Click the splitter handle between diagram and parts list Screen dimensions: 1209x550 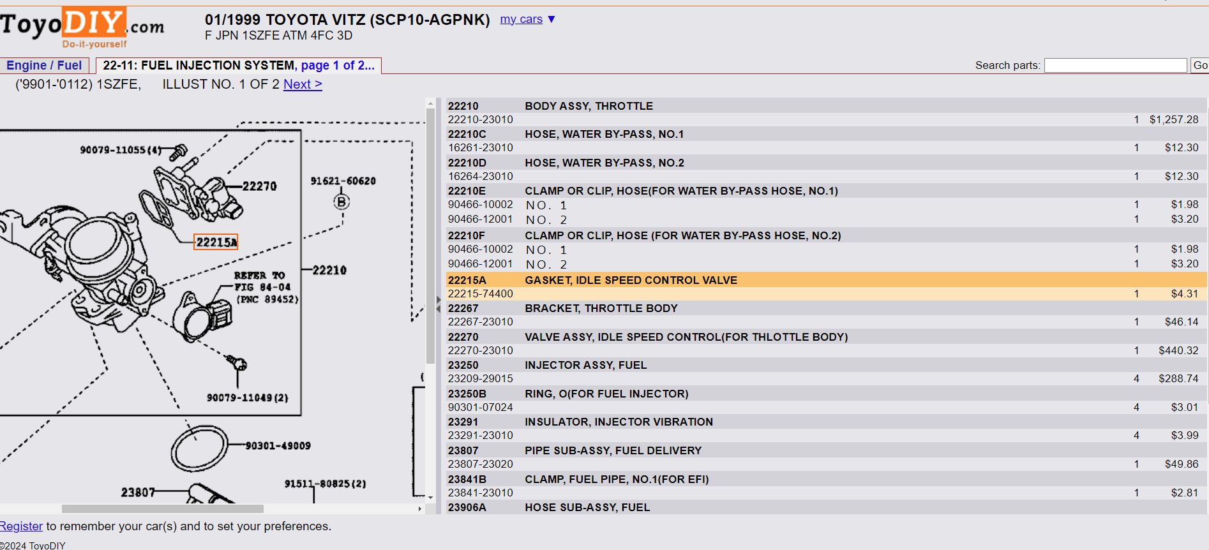[x=438, y=304]
